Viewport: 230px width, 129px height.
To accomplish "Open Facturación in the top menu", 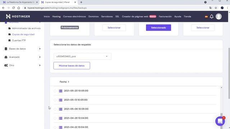I will pos(165,16).
